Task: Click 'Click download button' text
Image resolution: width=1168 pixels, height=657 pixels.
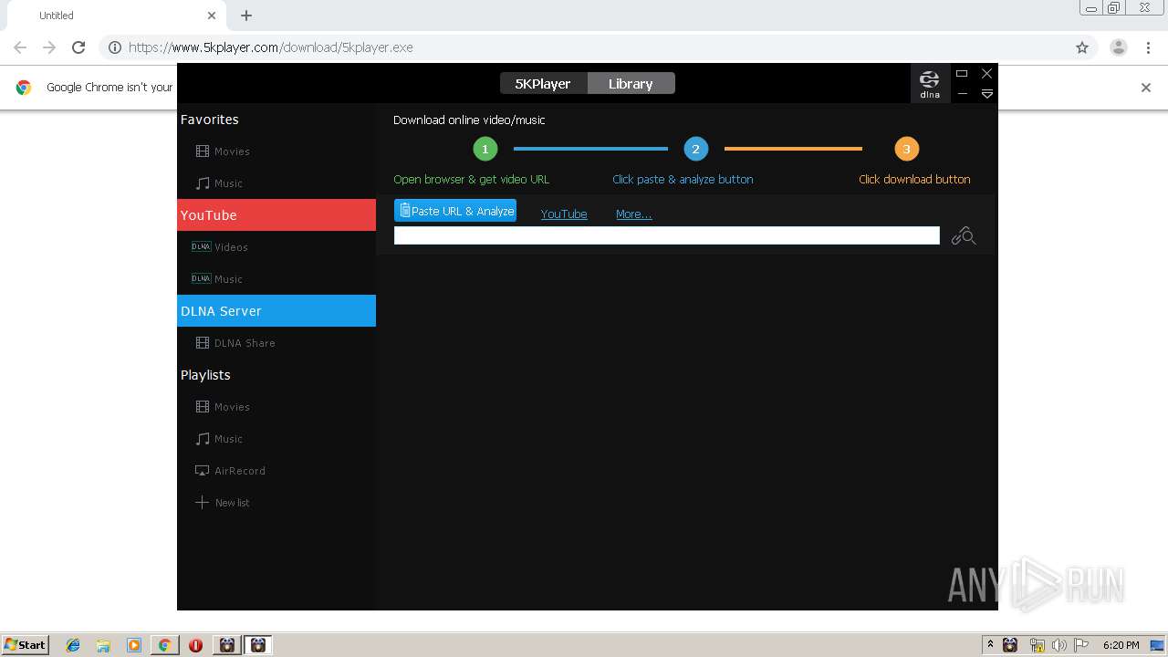Action: pos(914,180)
